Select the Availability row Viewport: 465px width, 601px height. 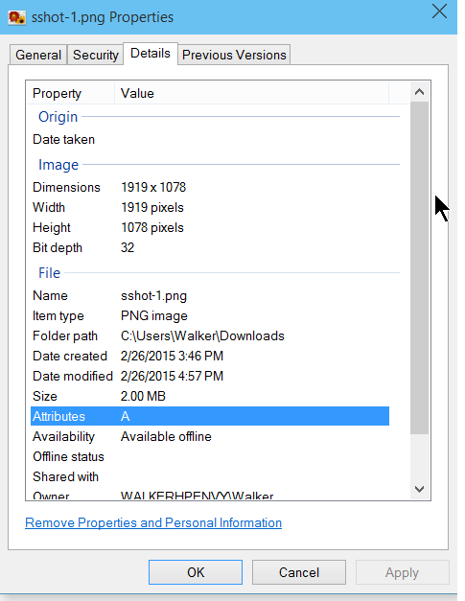pyautogui.click(x=210, y=436)
